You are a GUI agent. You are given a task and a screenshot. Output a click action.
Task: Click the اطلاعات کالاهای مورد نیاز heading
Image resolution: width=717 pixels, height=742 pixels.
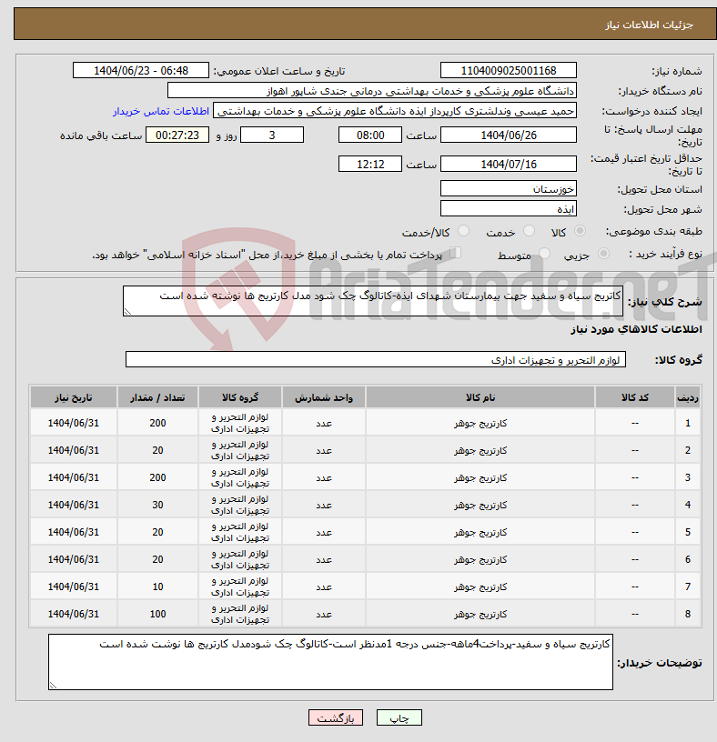tap(636, 329)
